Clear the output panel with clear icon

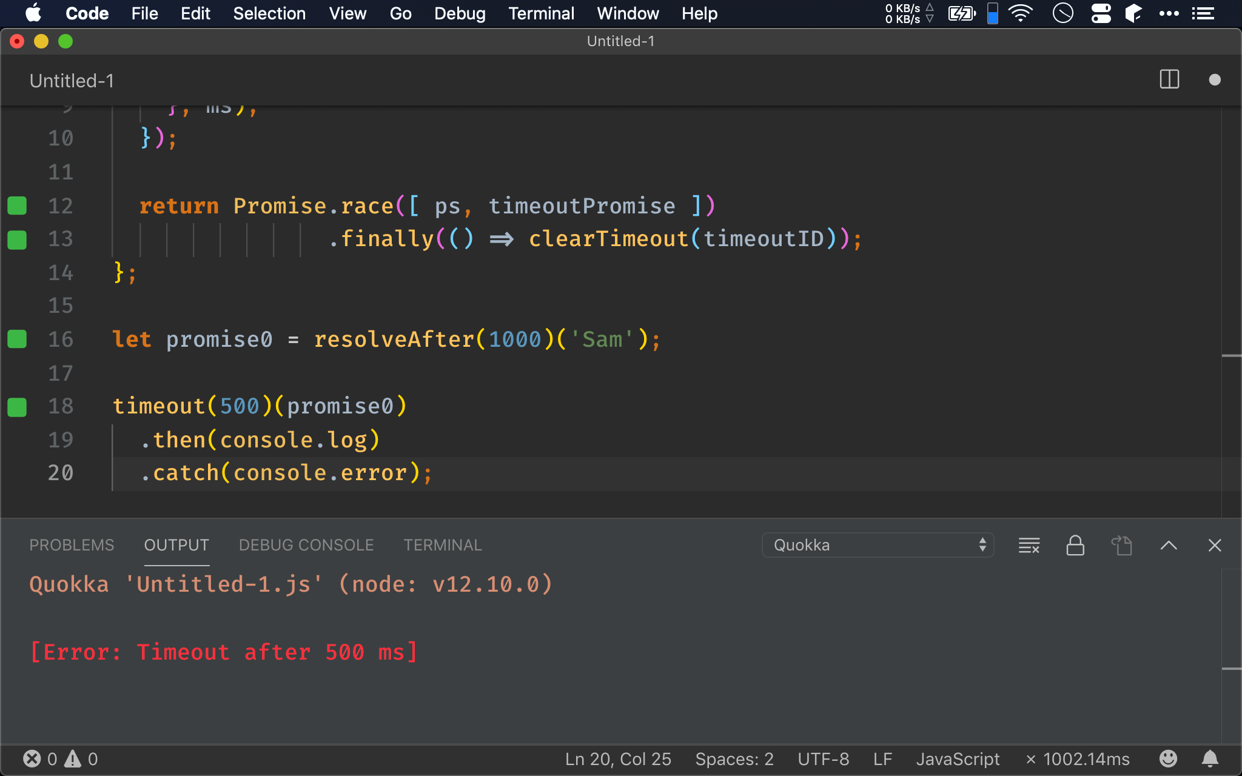coord(1029,545)
